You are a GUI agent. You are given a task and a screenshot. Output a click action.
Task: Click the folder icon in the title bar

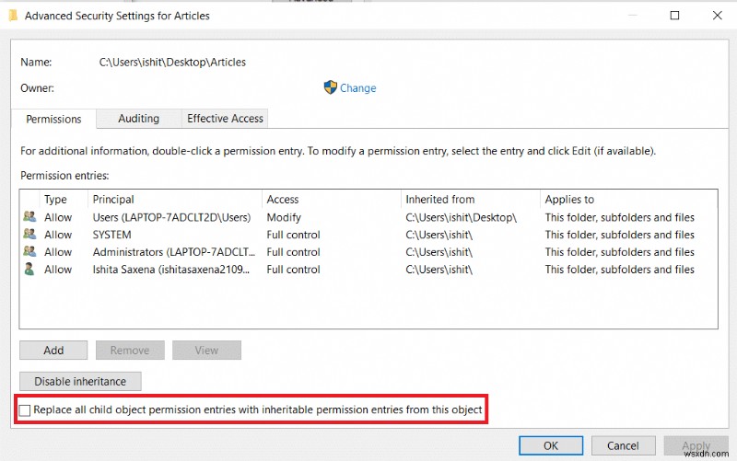(x=12, y=16)
